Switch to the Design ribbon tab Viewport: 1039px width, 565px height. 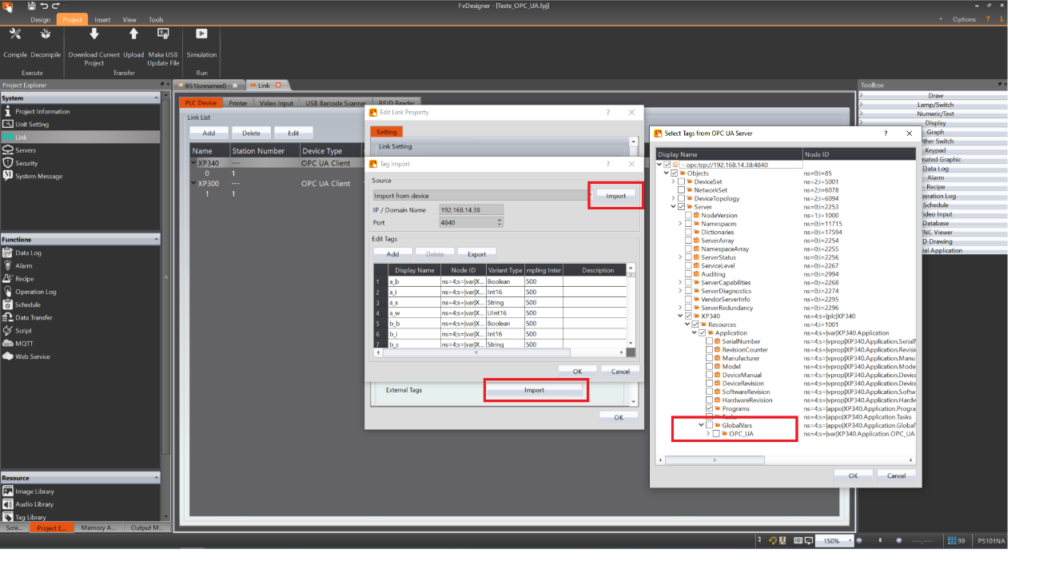point(40,19)
